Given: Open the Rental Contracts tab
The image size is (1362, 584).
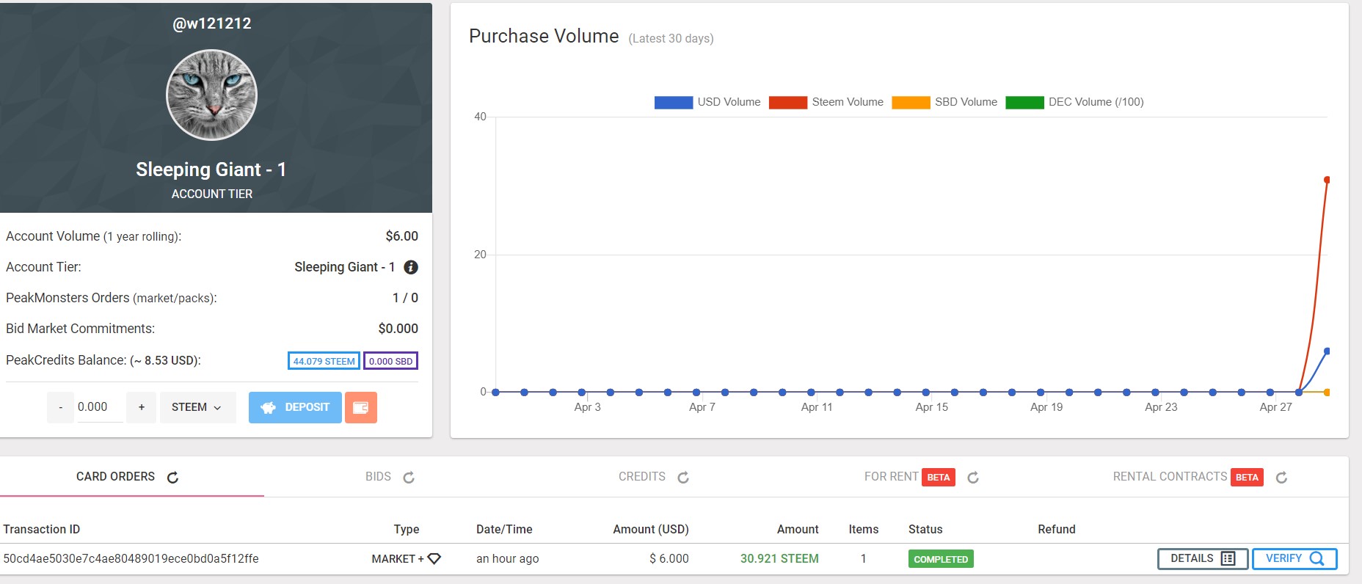Looking at the screenshot, I should pos(1169,477).
